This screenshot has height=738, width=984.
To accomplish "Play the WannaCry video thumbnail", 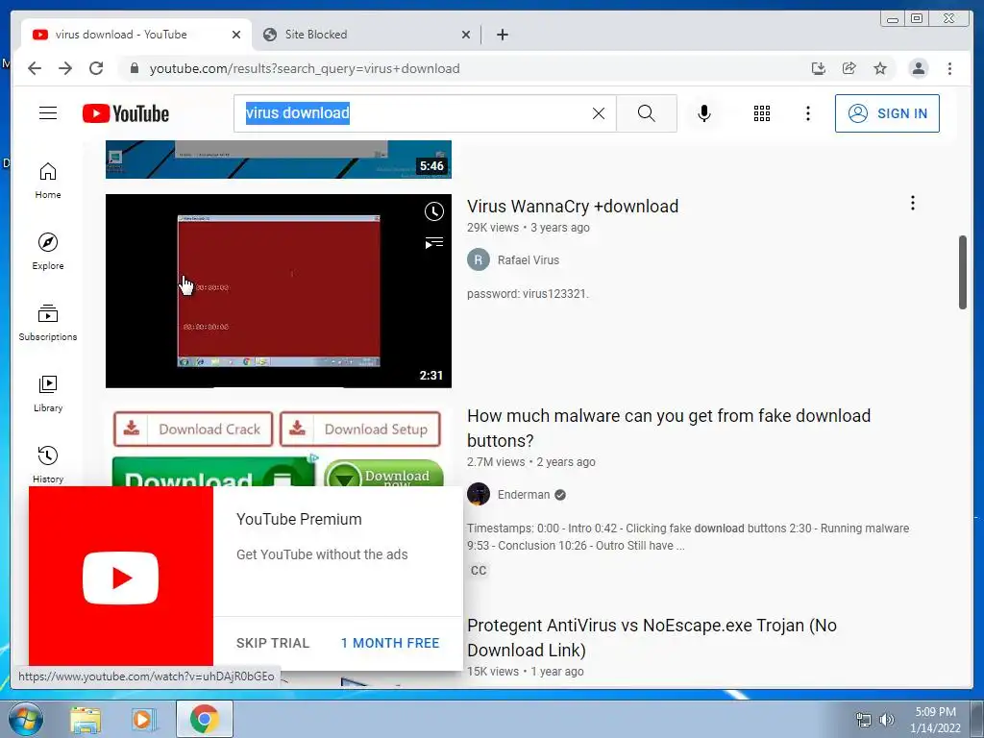I will [x=278, y=290].
